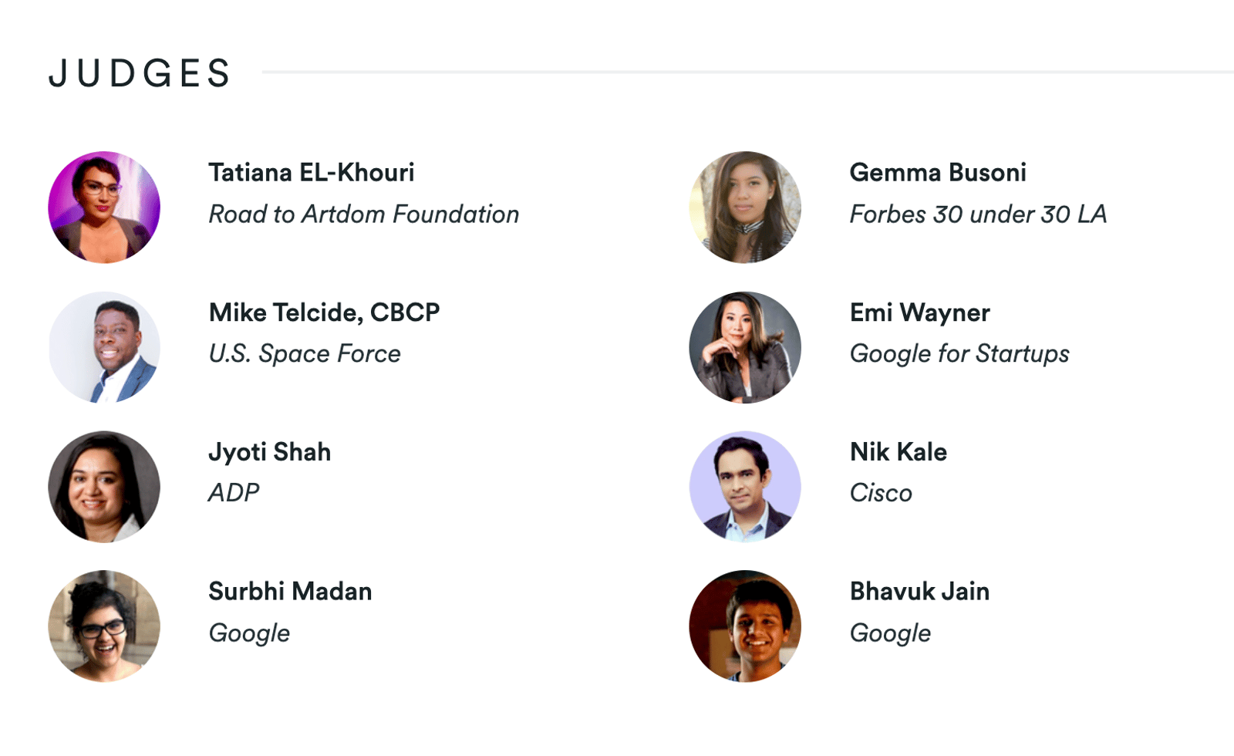
Task: Click the Gemma Busoni name
Action: tap(938, 173)
